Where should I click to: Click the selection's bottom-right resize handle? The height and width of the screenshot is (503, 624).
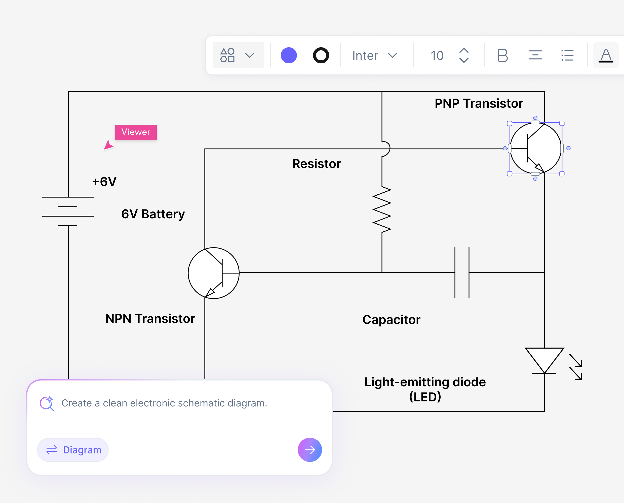[x=562, y=174]
